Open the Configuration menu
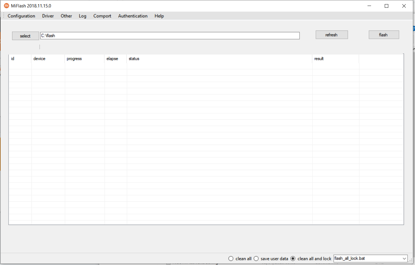This screenshot has height=265, width=415. coord(21,16)
